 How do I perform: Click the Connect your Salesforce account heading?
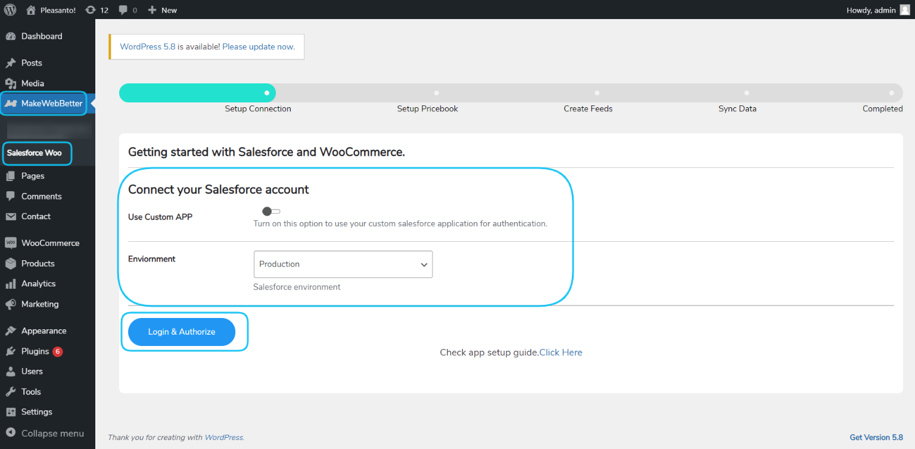click(219, 189)
